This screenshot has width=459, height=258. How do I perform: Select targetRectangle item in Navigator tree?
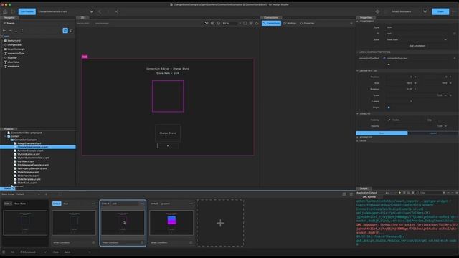[x=16, y=49]
